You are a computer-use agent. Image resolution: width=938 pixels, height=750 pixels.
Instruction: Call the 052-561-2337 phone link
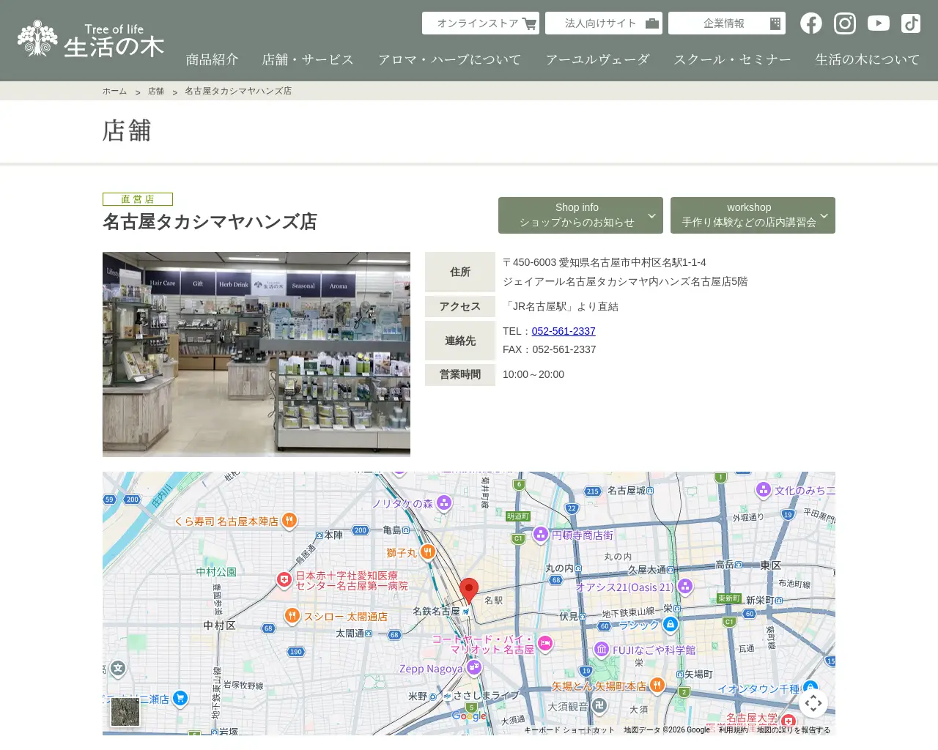click(x=564, y=331)
